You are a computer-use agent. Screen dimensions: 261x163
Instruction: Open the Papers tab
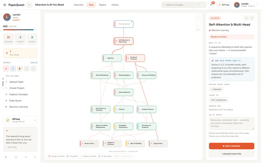click(102, 5)
